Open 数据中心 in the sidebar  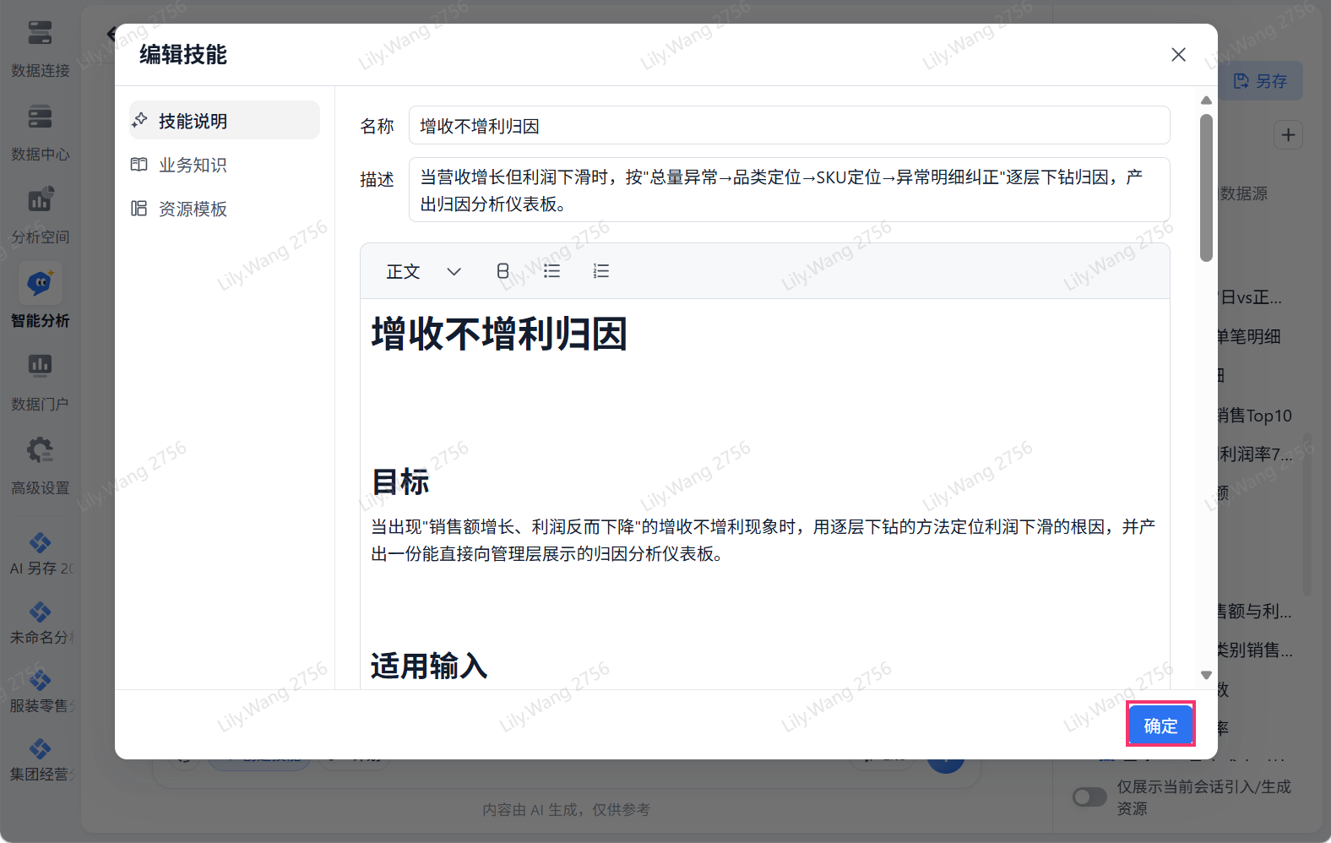coord(40,132)
